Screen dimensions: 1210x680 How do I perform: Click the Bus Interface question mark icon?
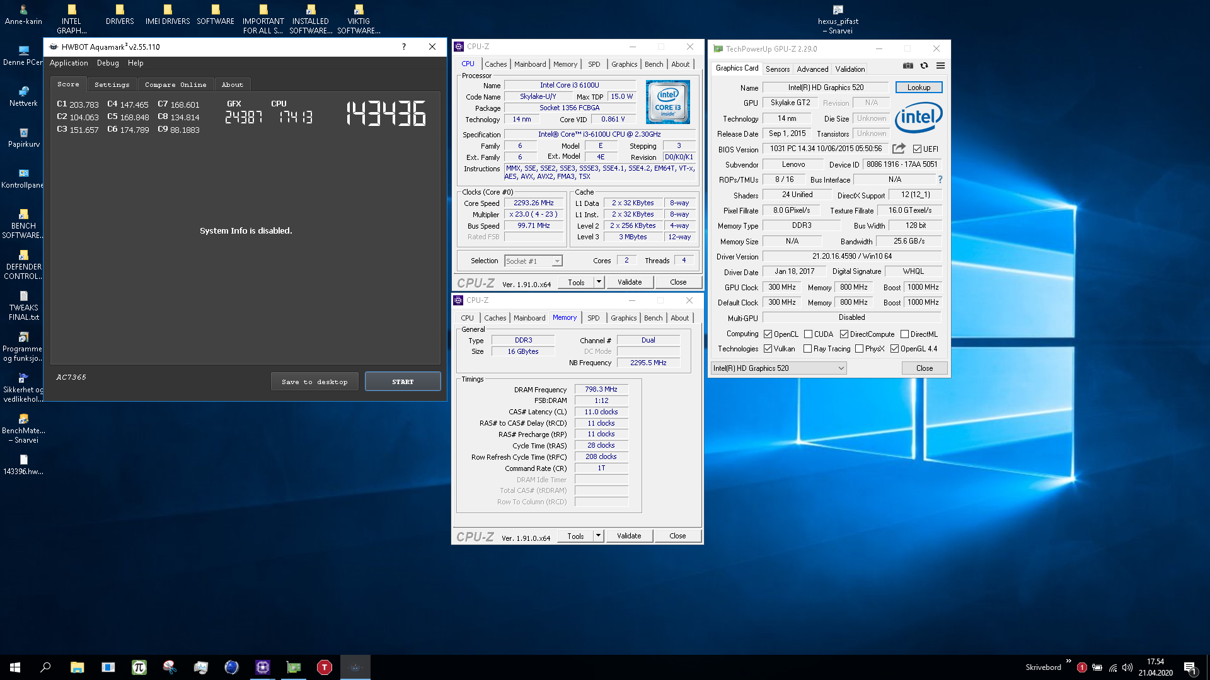coord(940,179)
